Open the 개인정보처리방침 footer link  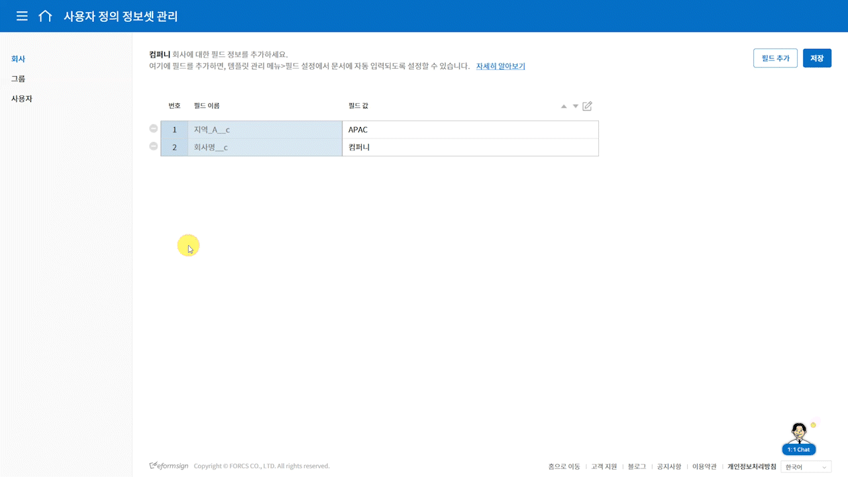pos(751,466)
